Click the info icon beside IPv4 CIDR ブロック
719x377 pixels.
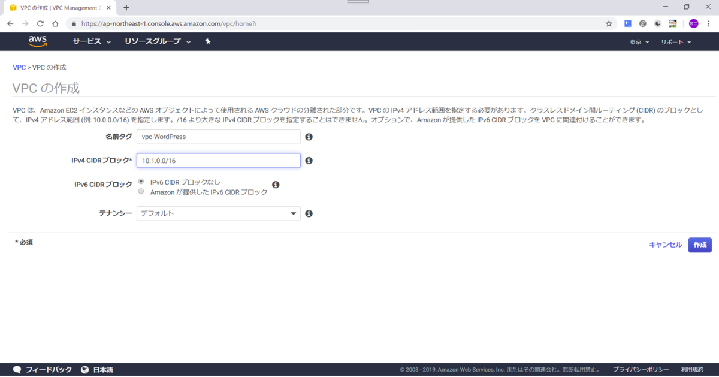click(x=309, y=160)
